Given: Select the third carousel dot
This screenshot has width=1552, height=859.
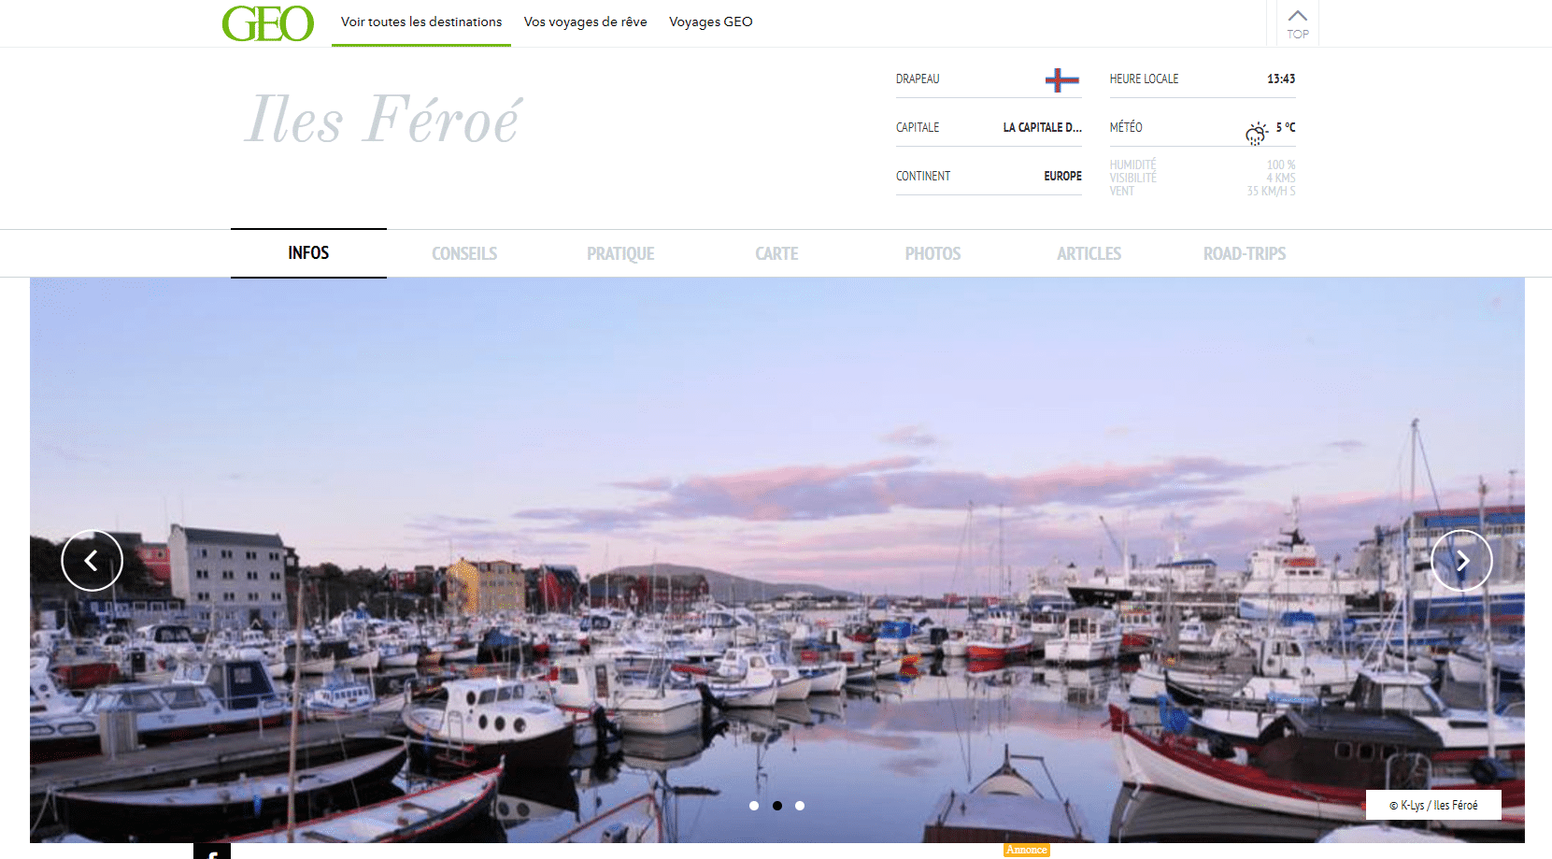Looking at the screenshot, I should [800, 806].
